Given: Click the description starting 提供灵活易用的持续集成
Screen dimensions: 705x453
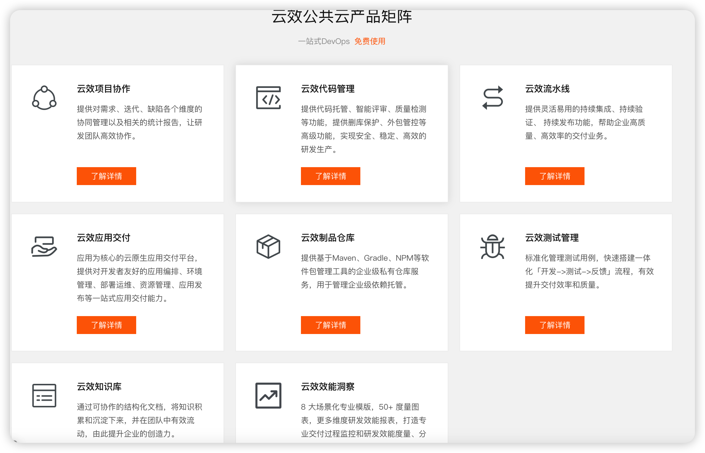Looking at the screenshot, I should [585, 122].
